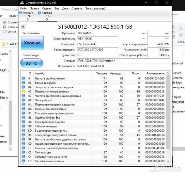Image resolution: width=185 pixels, height=176 pixels.
Task: Collapse ribbon chevron in right background window
Action: click(183, 54)
